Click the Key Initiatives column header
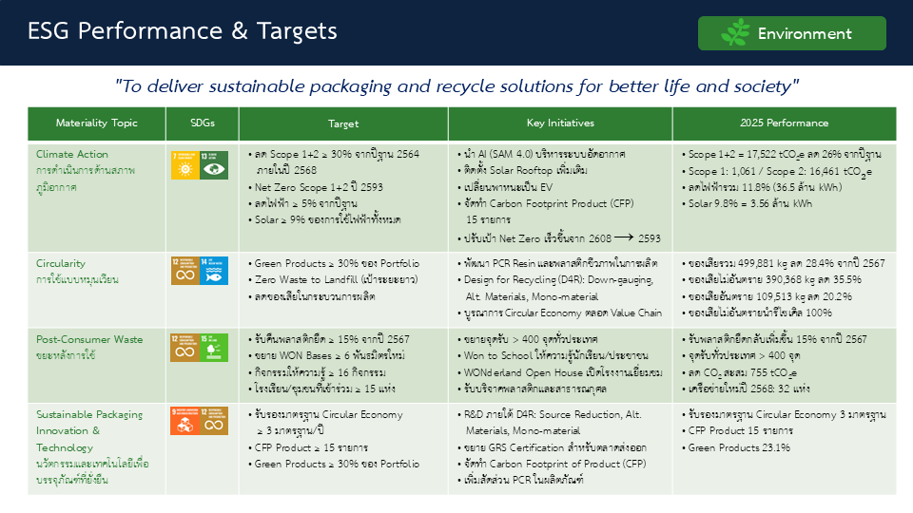This screenshot has width=913, height=513. click(560, 123)
